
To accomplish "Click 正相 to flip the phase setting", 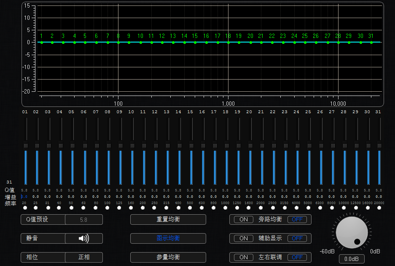I will point(84,257).
